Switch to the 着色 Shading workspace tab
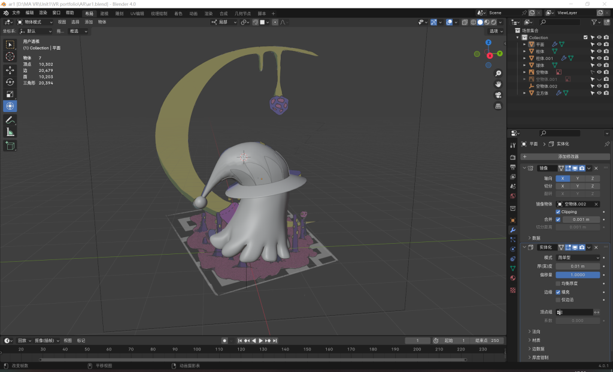Screen dimensions: 613x372 [x=178, y=14]
